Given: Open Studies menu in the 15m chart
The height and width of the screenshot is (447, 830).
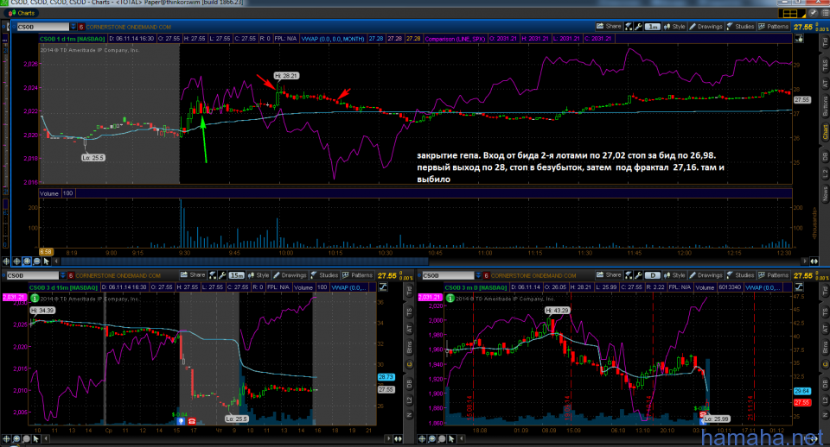Looking at the screenshot, I should coord(325,275).
